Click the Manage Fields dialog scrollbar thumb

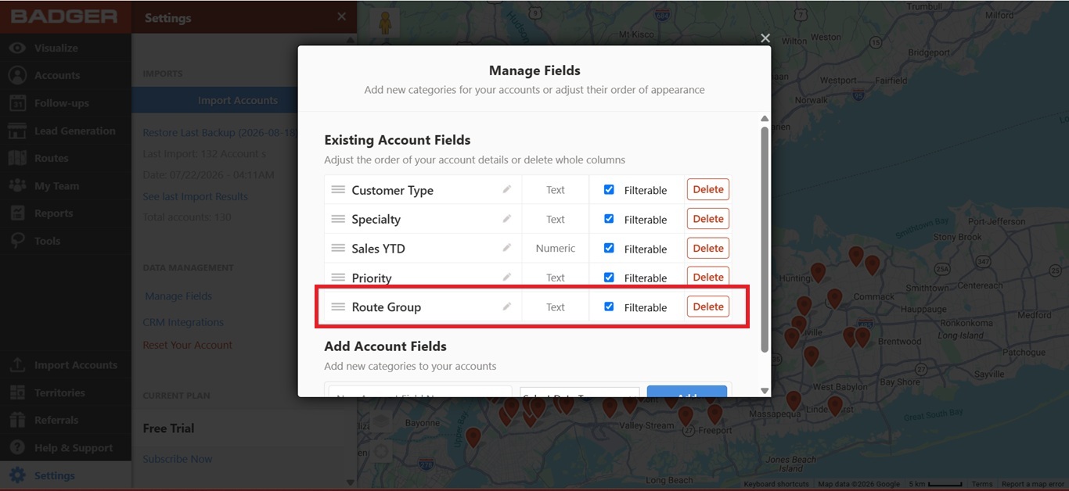tap(765, 238)
